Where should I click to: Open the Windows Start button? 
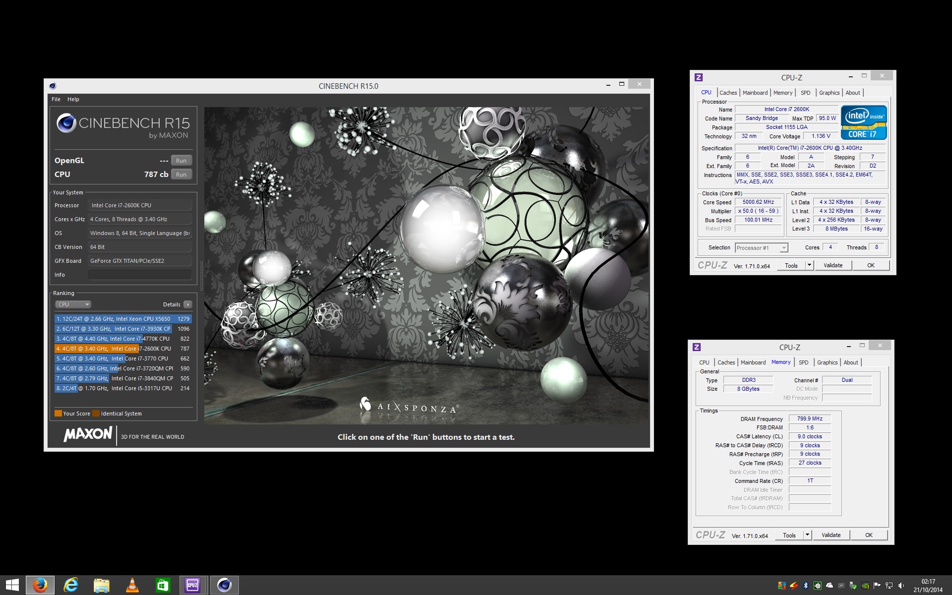(x=12, y=585)
